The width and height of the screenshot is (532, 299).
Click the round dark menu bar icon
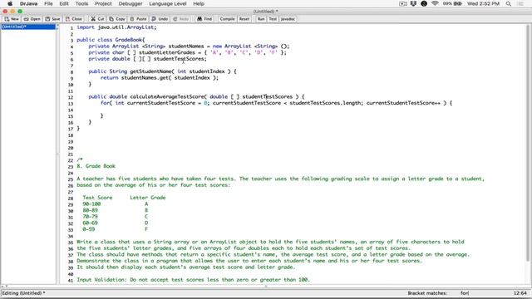click(x=424, y=3)
